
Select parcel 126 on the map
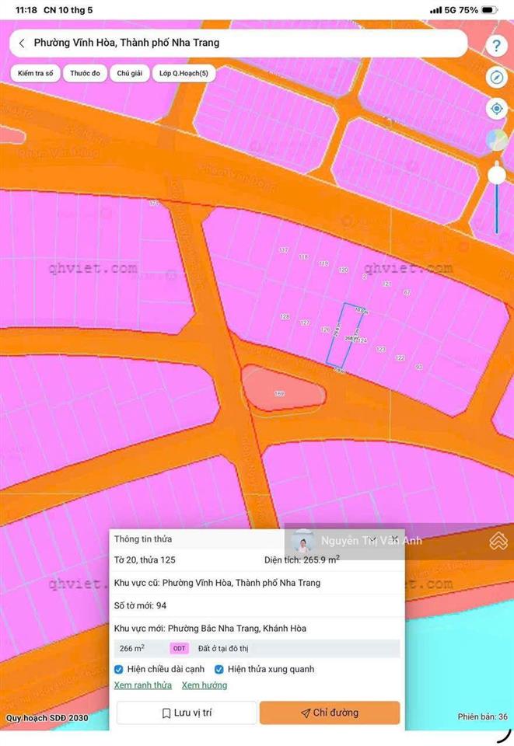click(x=325, y=329)
